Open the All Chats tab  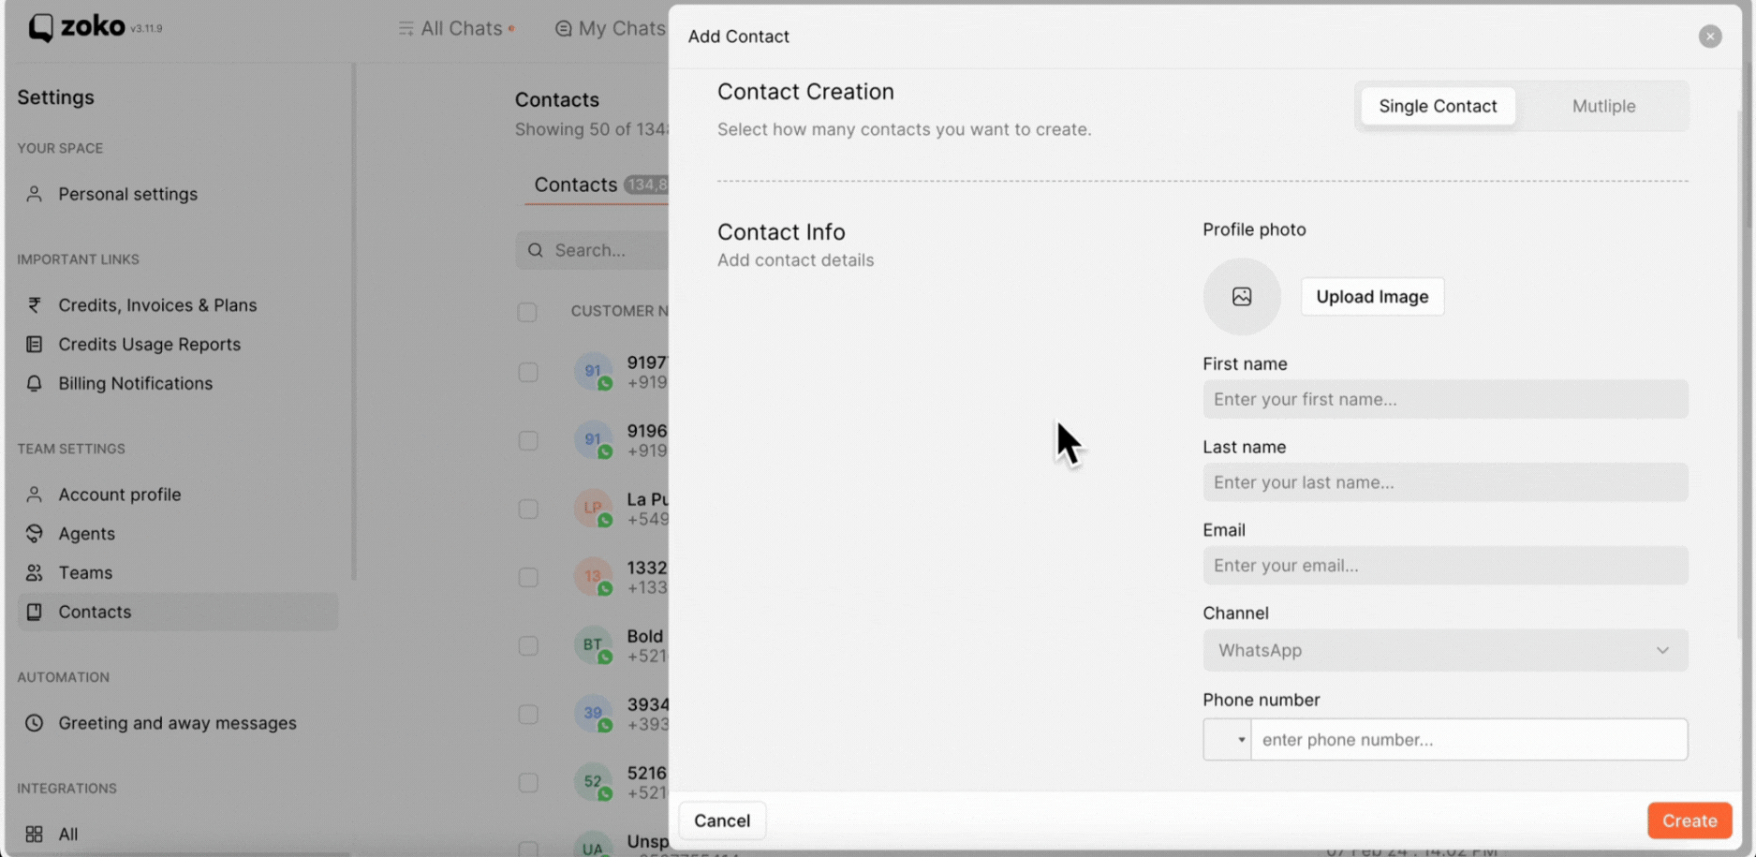click(456, 28)
